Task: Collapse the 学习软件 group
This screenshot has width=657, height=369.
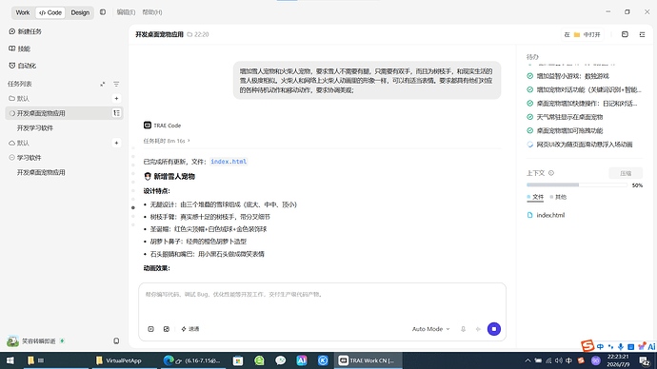Action: pyautogui.click(x=25, y=158)
